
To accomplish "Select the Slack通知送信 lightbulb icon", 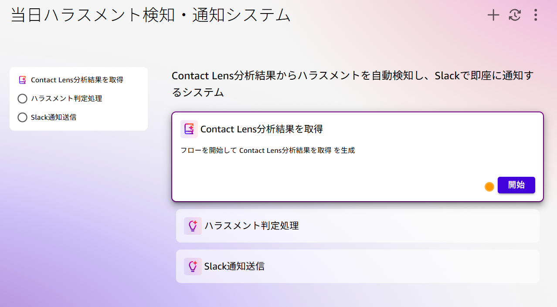I will click(x=193, y=266).
